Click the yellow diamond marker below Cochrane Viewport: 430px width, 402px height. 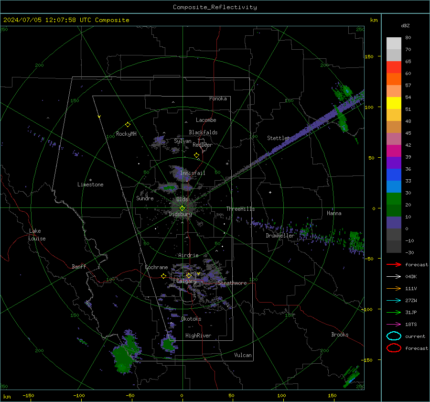[163, 276]
